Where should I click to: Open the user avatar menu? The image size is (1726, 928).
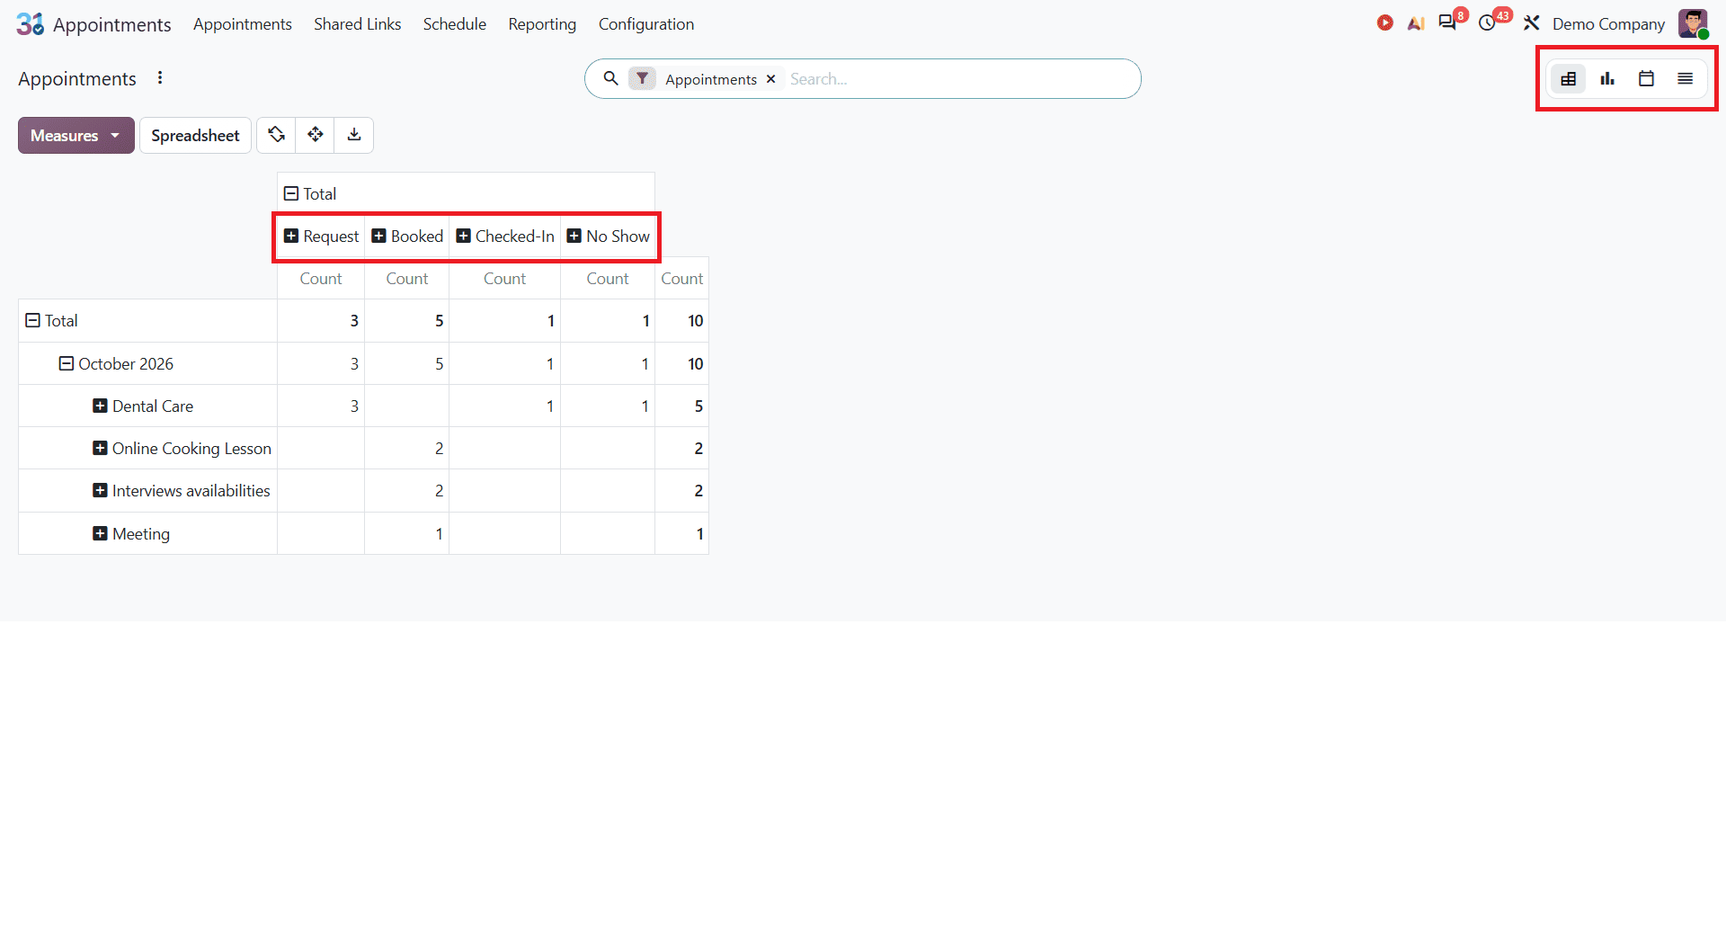pos(1693,23)
